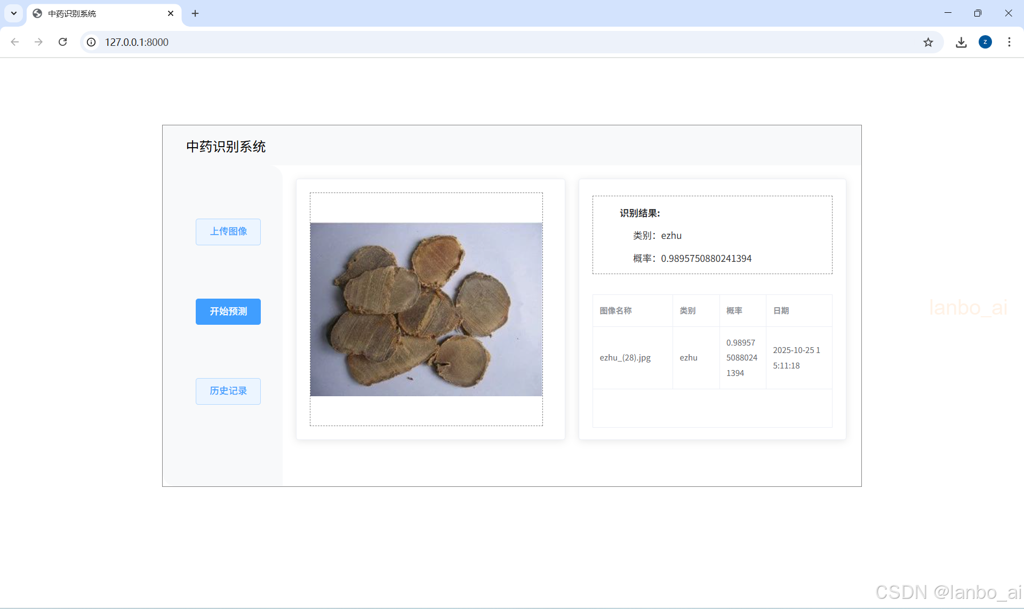Image resolution: width=1024 pixels, height=609 pixels.
Task: Open a new browser tab
Action: (x=195, y=13)
